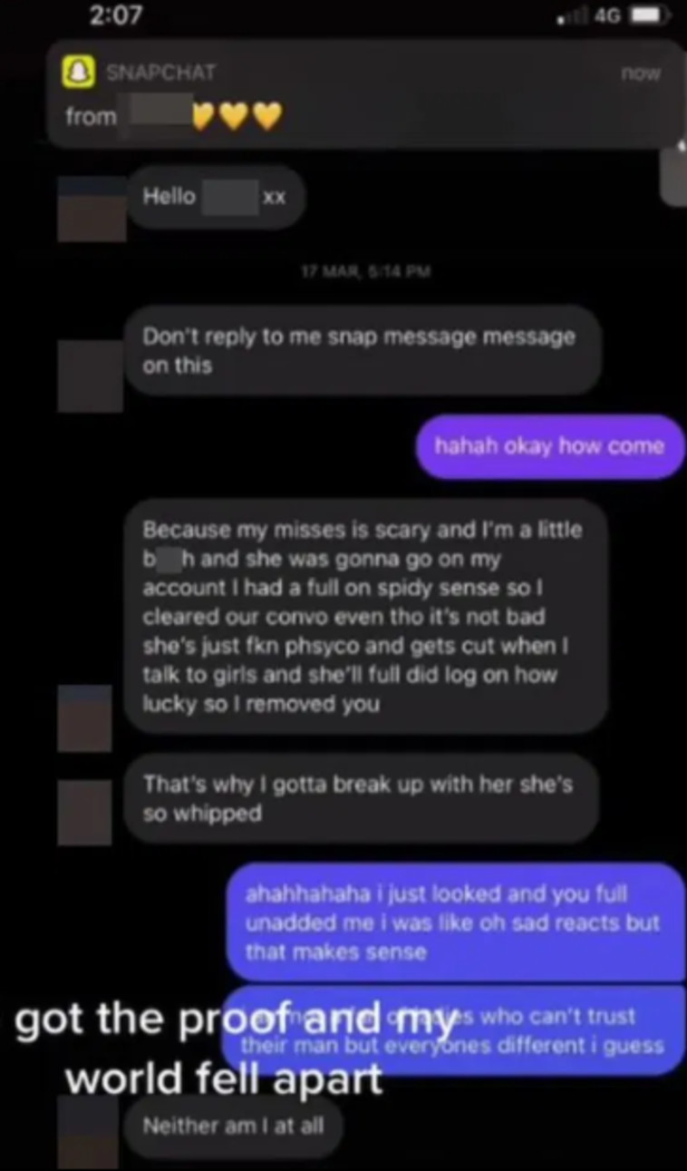Select the 'Hello xx' message bubble
687x1171 pixels.
(216, 197)
